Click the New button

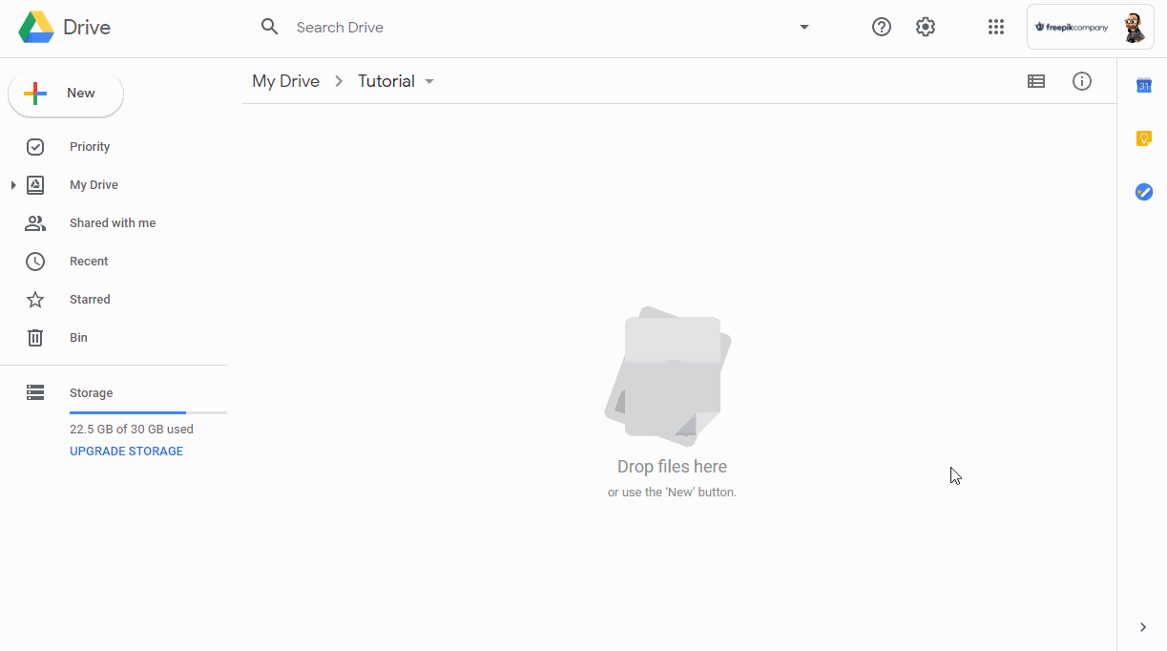click(x=66, y=94)
